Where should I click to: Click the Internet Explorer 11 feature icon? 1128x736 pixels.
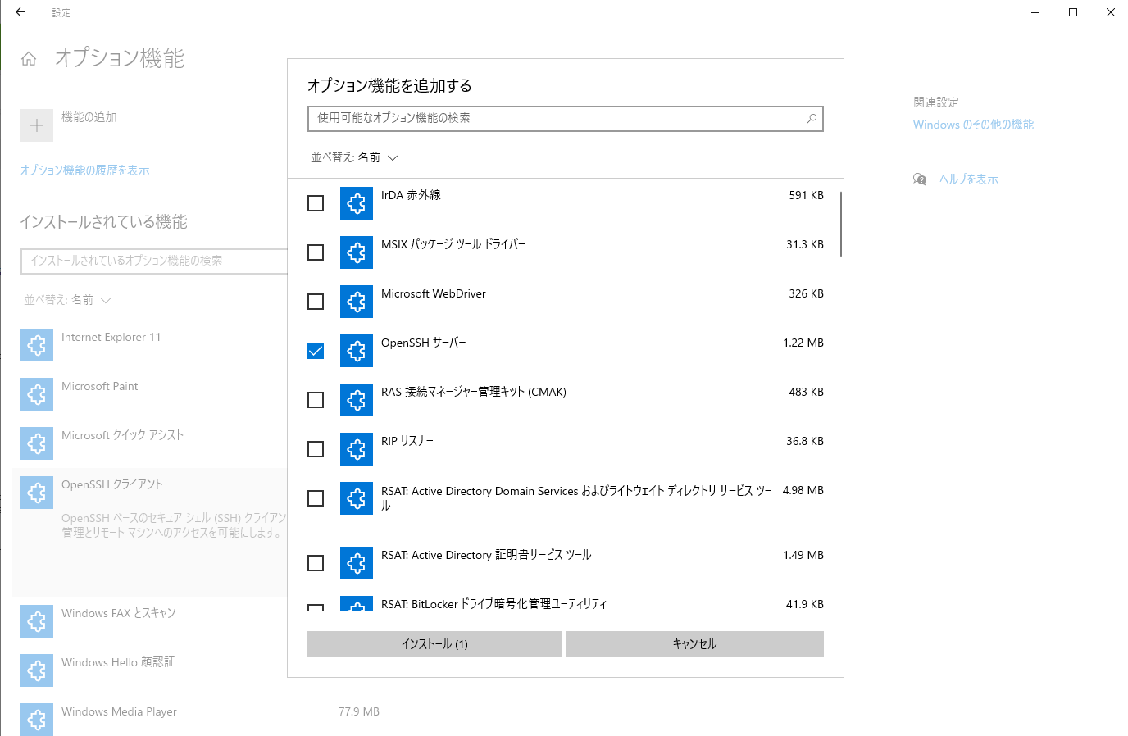tap(37, 345)
